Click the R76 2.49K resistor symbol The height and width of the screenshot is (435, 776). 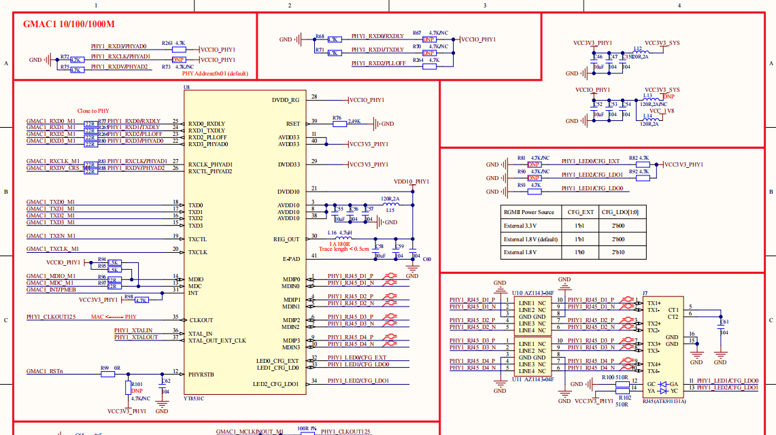[337, 124]
